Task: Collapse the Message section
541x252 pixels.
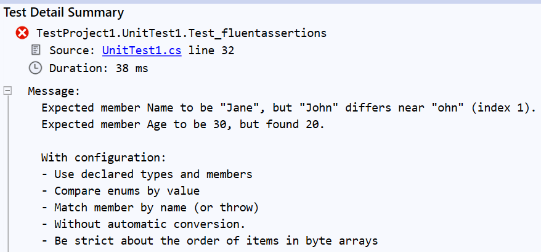Action: coord(8,91)
